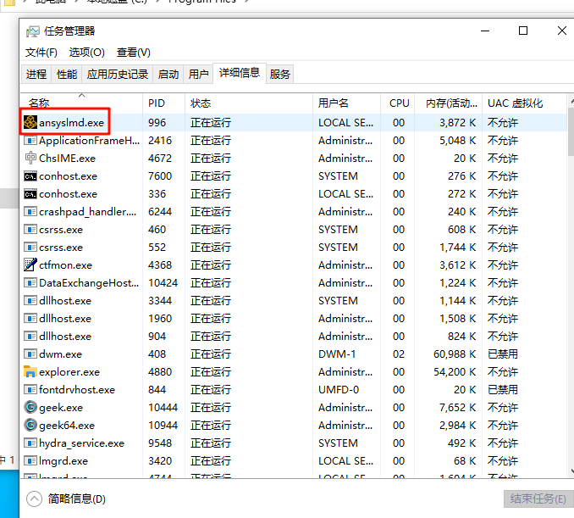Click the DataExchangeHost process icon

(30, 282)
